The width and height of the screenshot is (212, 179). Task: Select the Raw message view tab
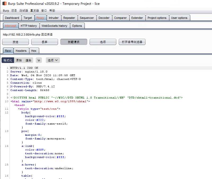click(x=8, y=51)
